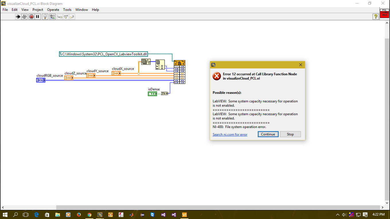Click the cloudZ_source label
The width and height of the screenshot is (390, 219).
[75, 73]
